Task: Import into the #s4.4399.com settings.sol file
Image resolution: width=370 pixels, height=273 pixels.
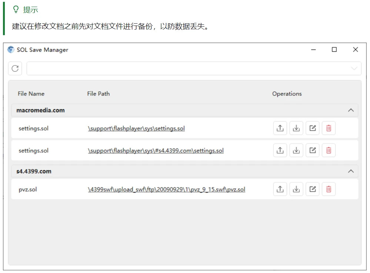Action: tap(296, 151)
